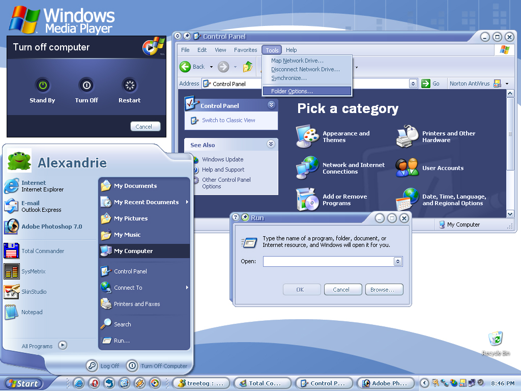Click the Open input field in Run

tap(328, 261)
